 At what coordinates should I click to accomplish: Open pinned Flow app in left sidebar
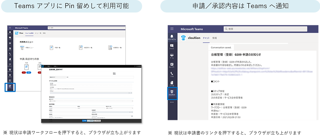10,87
